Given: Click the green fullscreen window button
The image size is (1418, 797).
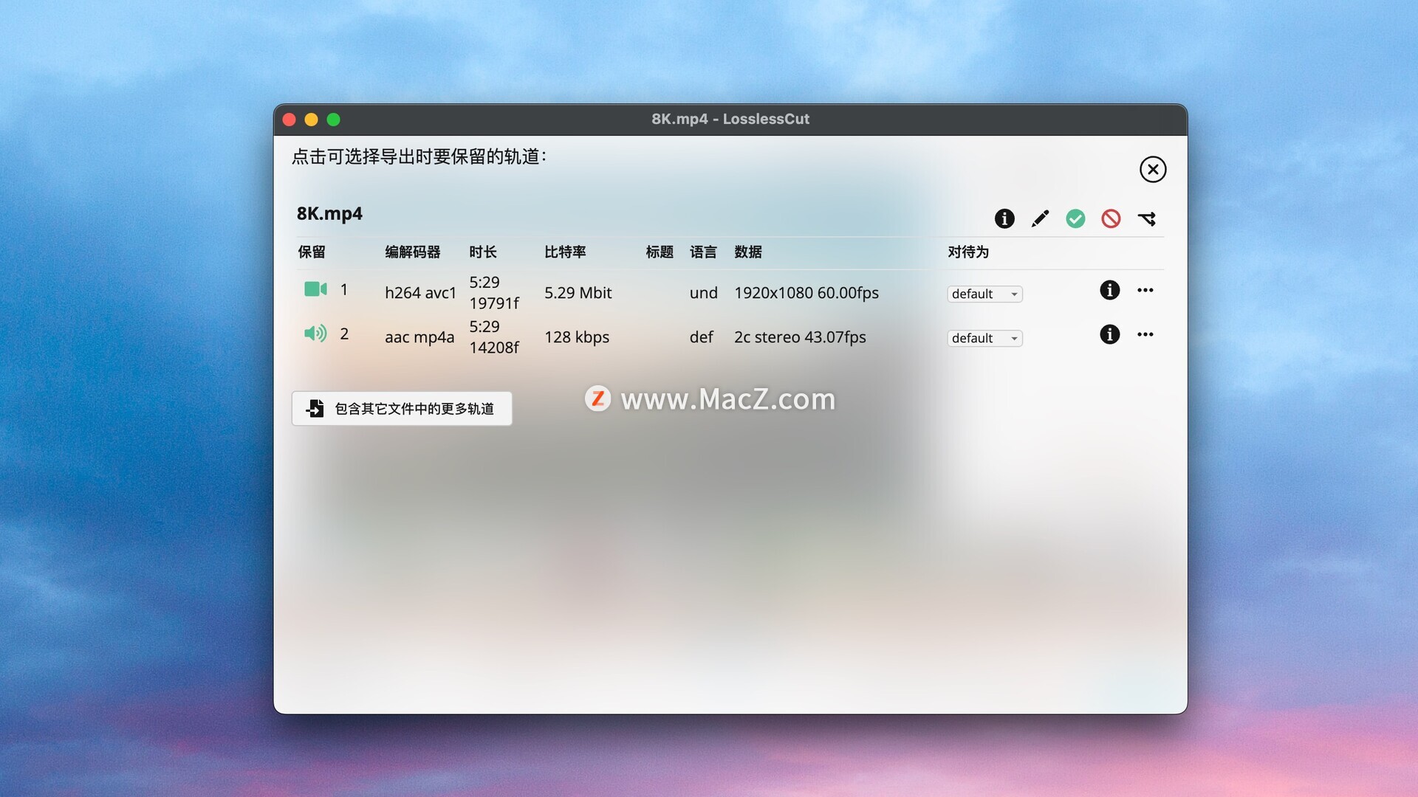Looking at the screenshot, I should 333,120.
